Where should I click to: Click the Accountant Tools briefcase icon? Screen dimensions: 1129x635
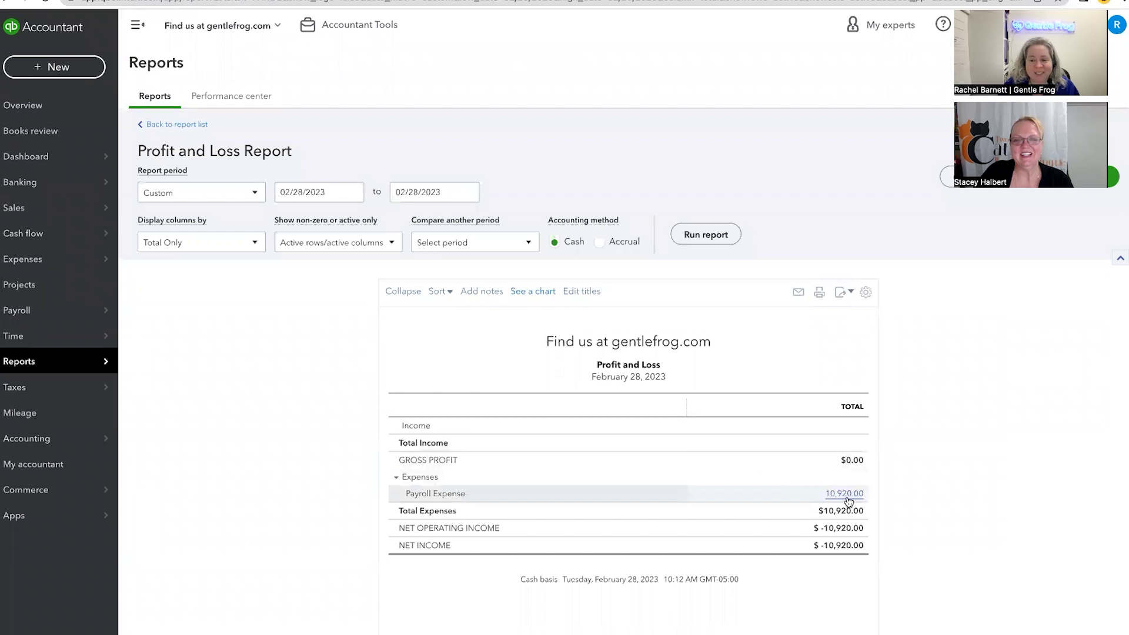tap(308, 25)
